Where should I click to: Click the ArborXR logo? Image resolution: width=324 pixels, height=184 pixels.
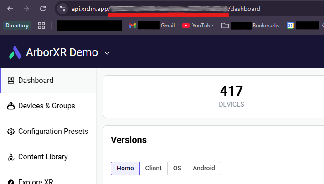pos(15,52)
